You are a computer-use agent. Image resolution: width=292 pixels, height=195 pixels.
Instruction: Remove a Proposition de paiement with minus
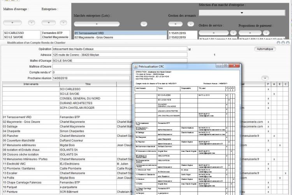(x=266, y=33)
